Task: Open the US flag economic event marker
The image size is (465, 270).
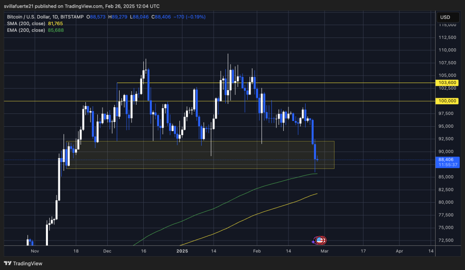Action: coord(321,240)
